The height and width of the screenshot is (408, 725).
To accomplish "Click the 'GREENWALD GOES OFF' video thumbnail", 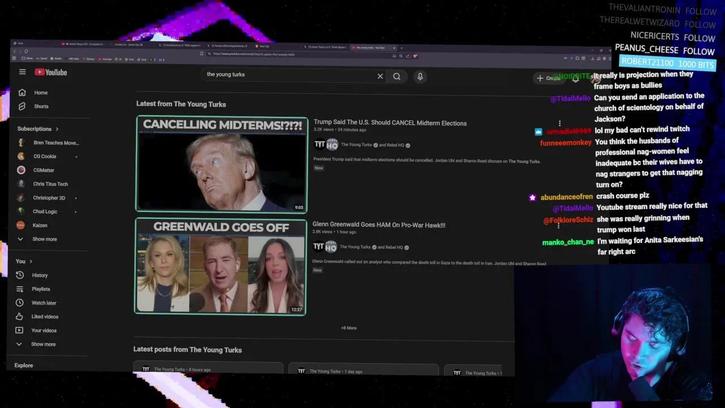I will (x=221, y=267).
